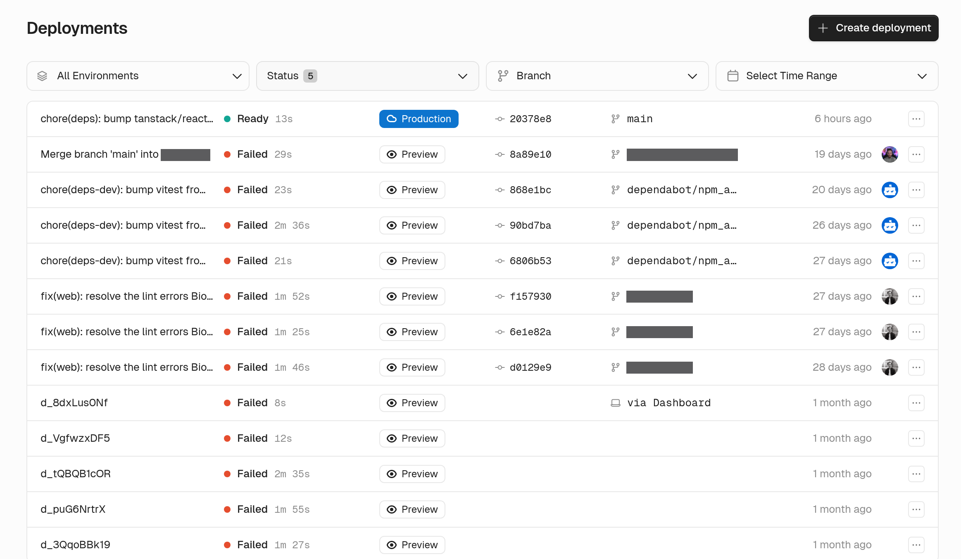
Task: Open the Status filter dropdown
Action: pos(367,76)
